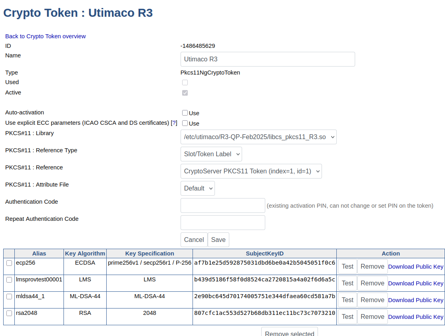Screen dimensions: 445x336
Task: Download Public Key for lmsprovtest00001
Action: click(x=415, y=283)
